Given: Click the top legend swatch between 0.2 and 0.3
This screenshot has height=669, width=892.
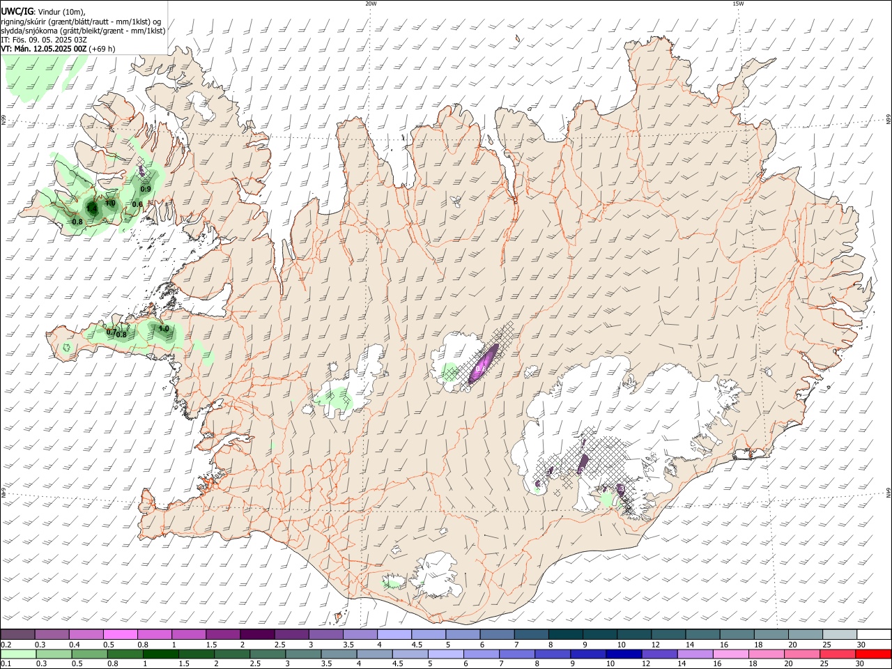Looking at the screenshot, I should tap(17, 634).
